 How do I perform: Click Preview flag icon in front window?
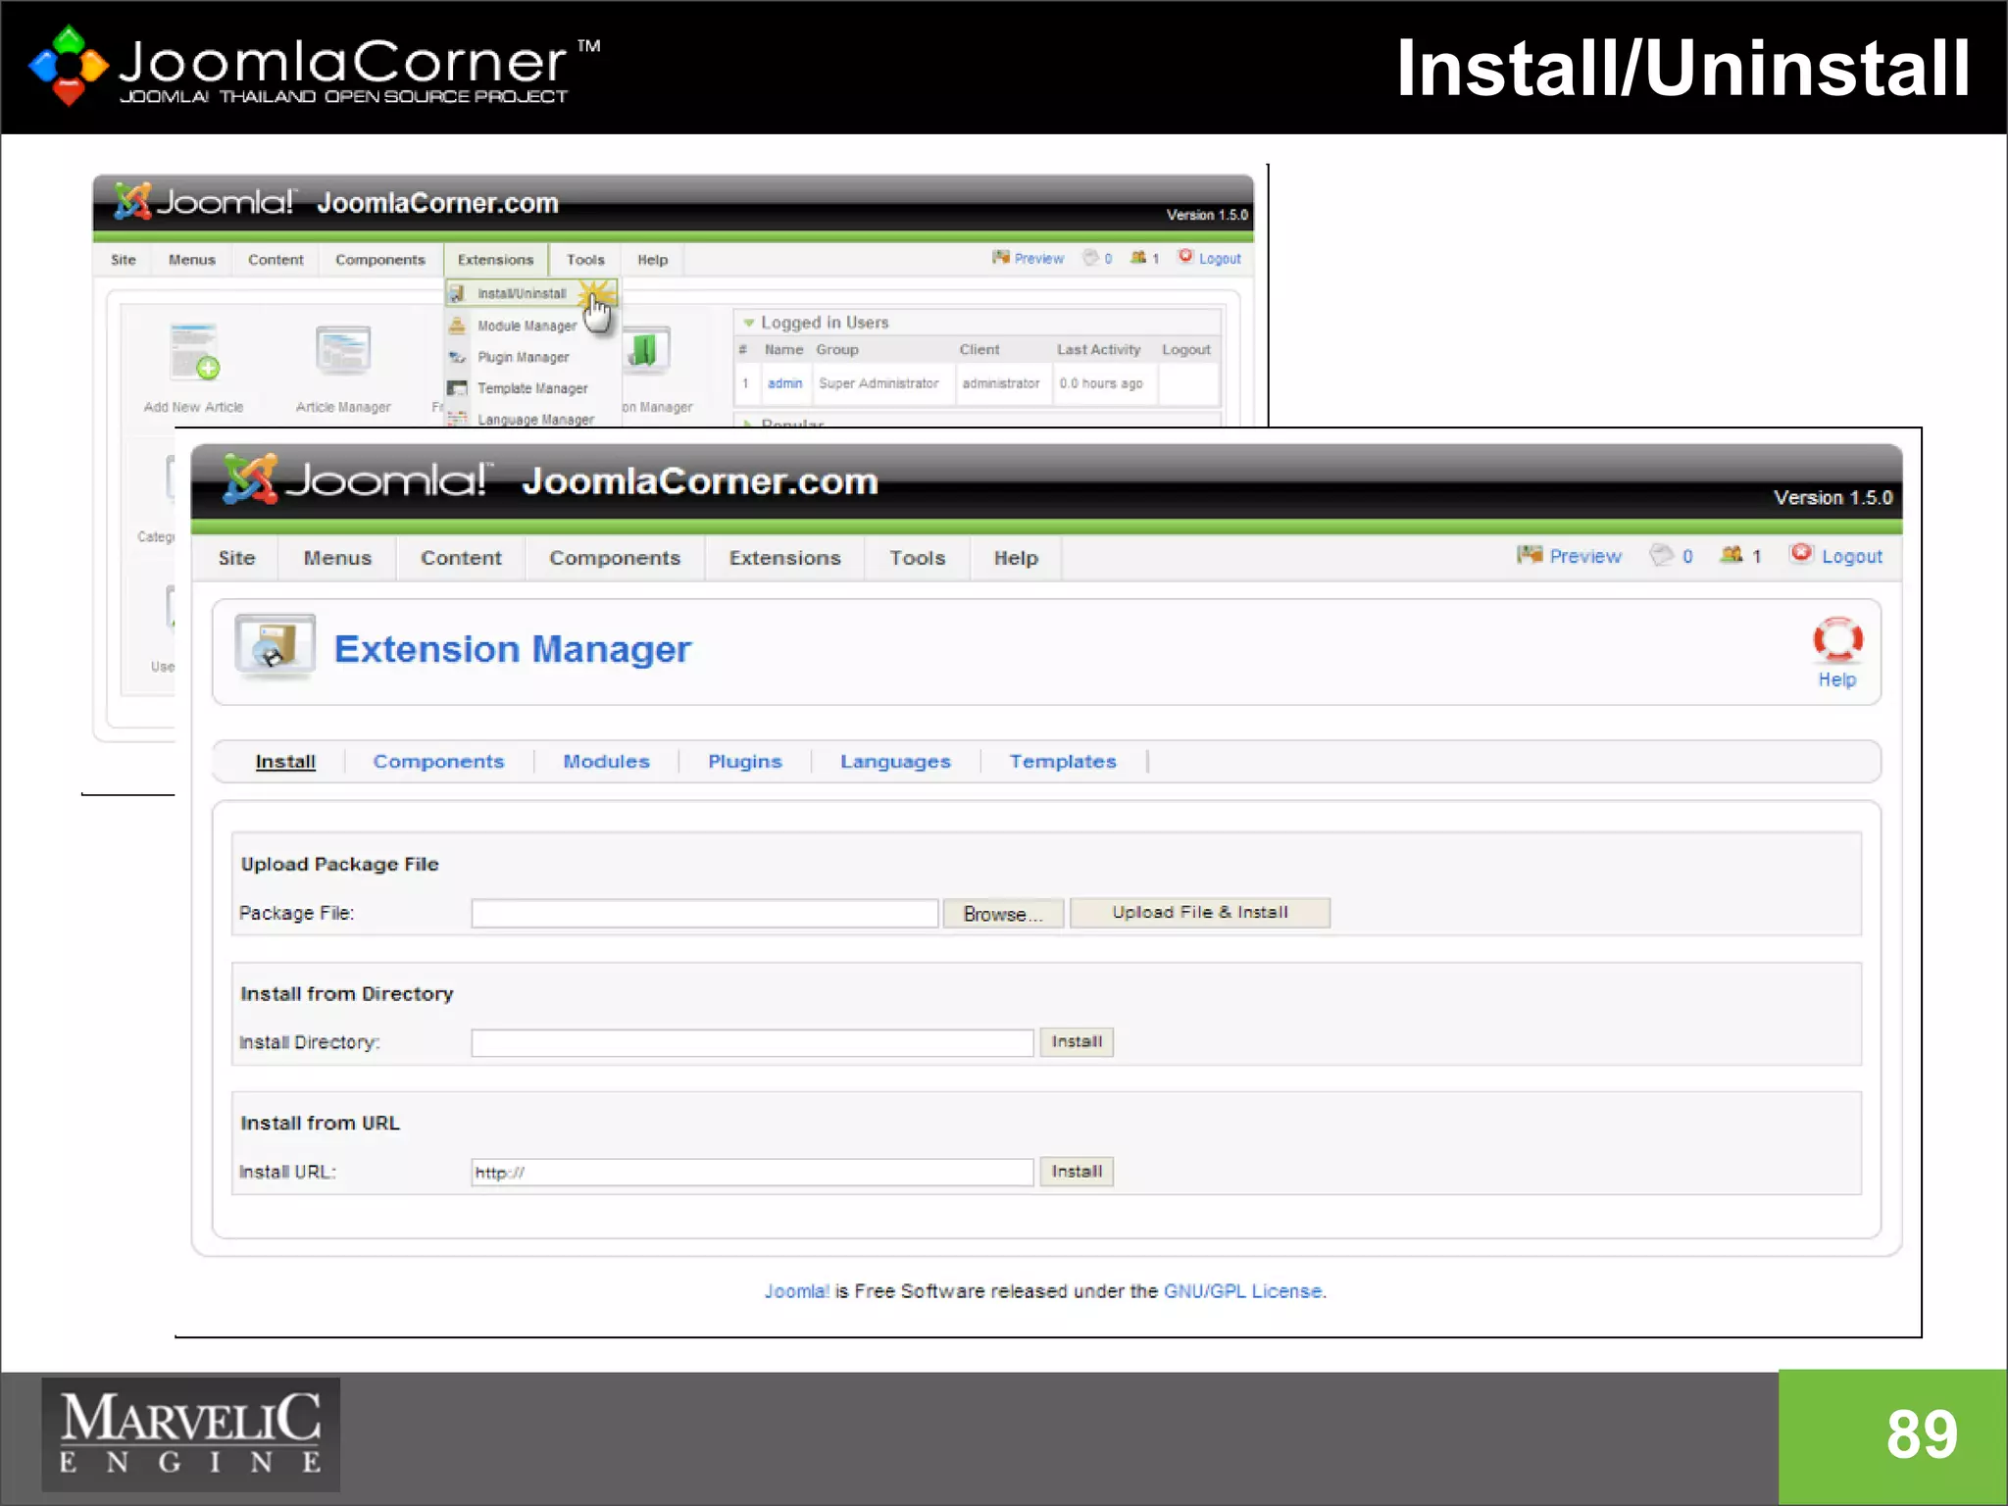1529,555
